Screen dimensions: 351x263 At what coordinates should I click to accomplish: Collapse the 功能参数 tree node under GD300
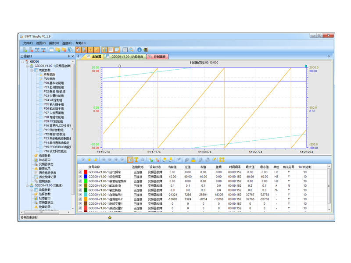click(x=32, y=70)
